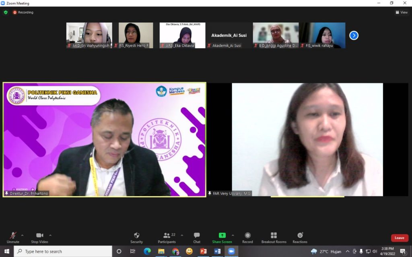The width and height of the screenshot is (412, 257).
Task: Open Cortana circle on taskbar
Action: 119,251
